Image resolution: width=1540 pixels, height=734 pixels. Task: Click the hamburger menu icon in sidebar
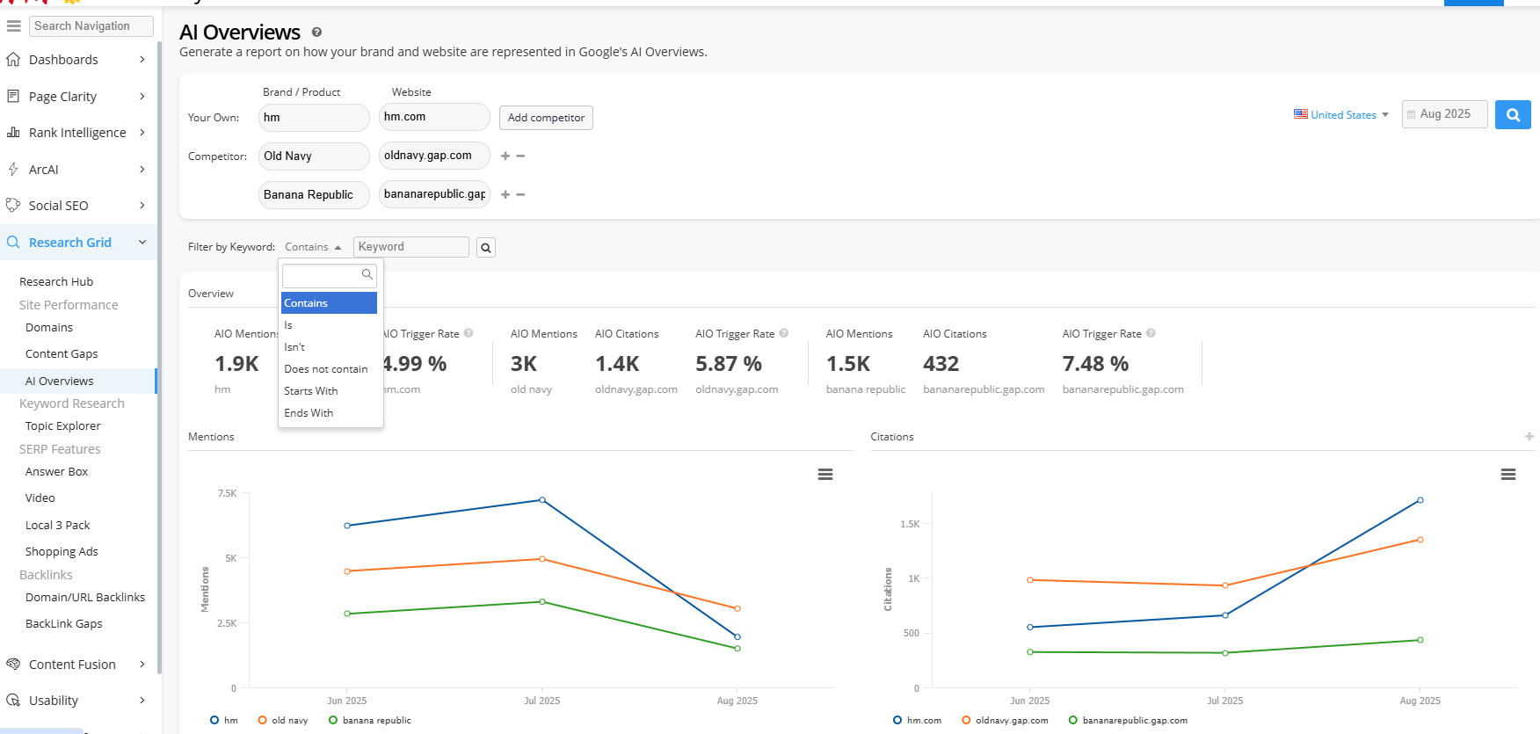[x=13, y=26]
